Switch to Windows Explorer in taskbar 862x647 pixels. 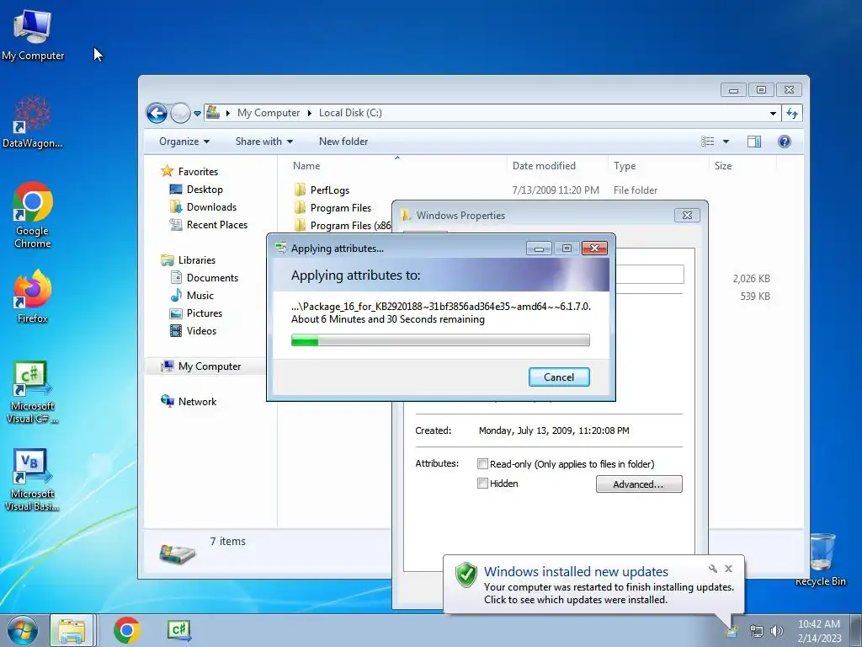[x=72, y=630]
